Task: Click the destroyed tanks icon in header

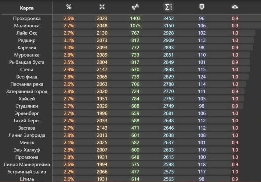Action: (x=235, y=7)
